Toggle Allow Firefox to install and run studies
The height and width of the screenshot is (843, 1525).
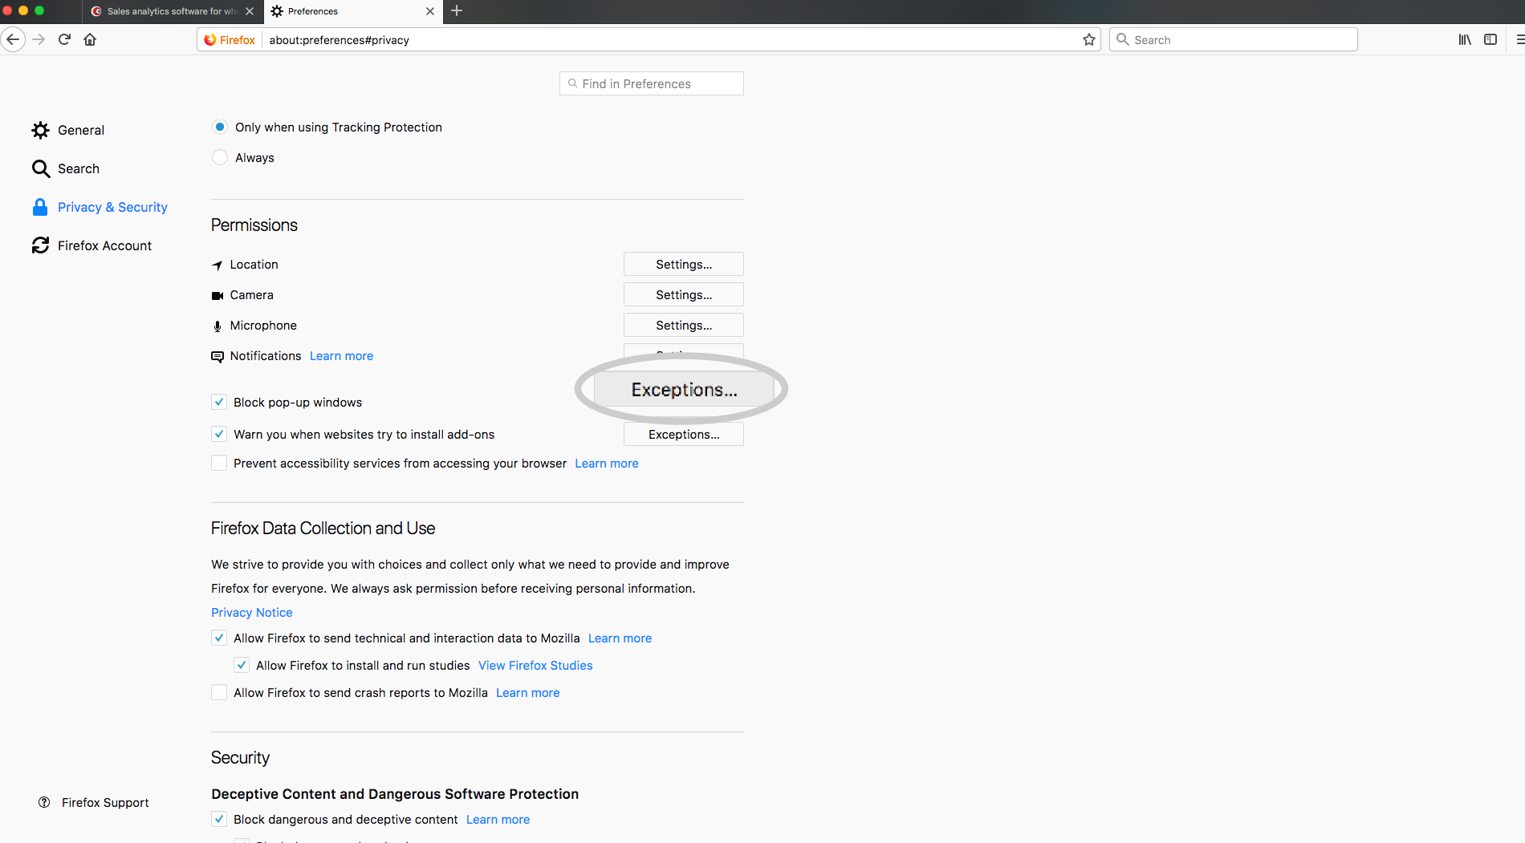[x=242, y=665]
